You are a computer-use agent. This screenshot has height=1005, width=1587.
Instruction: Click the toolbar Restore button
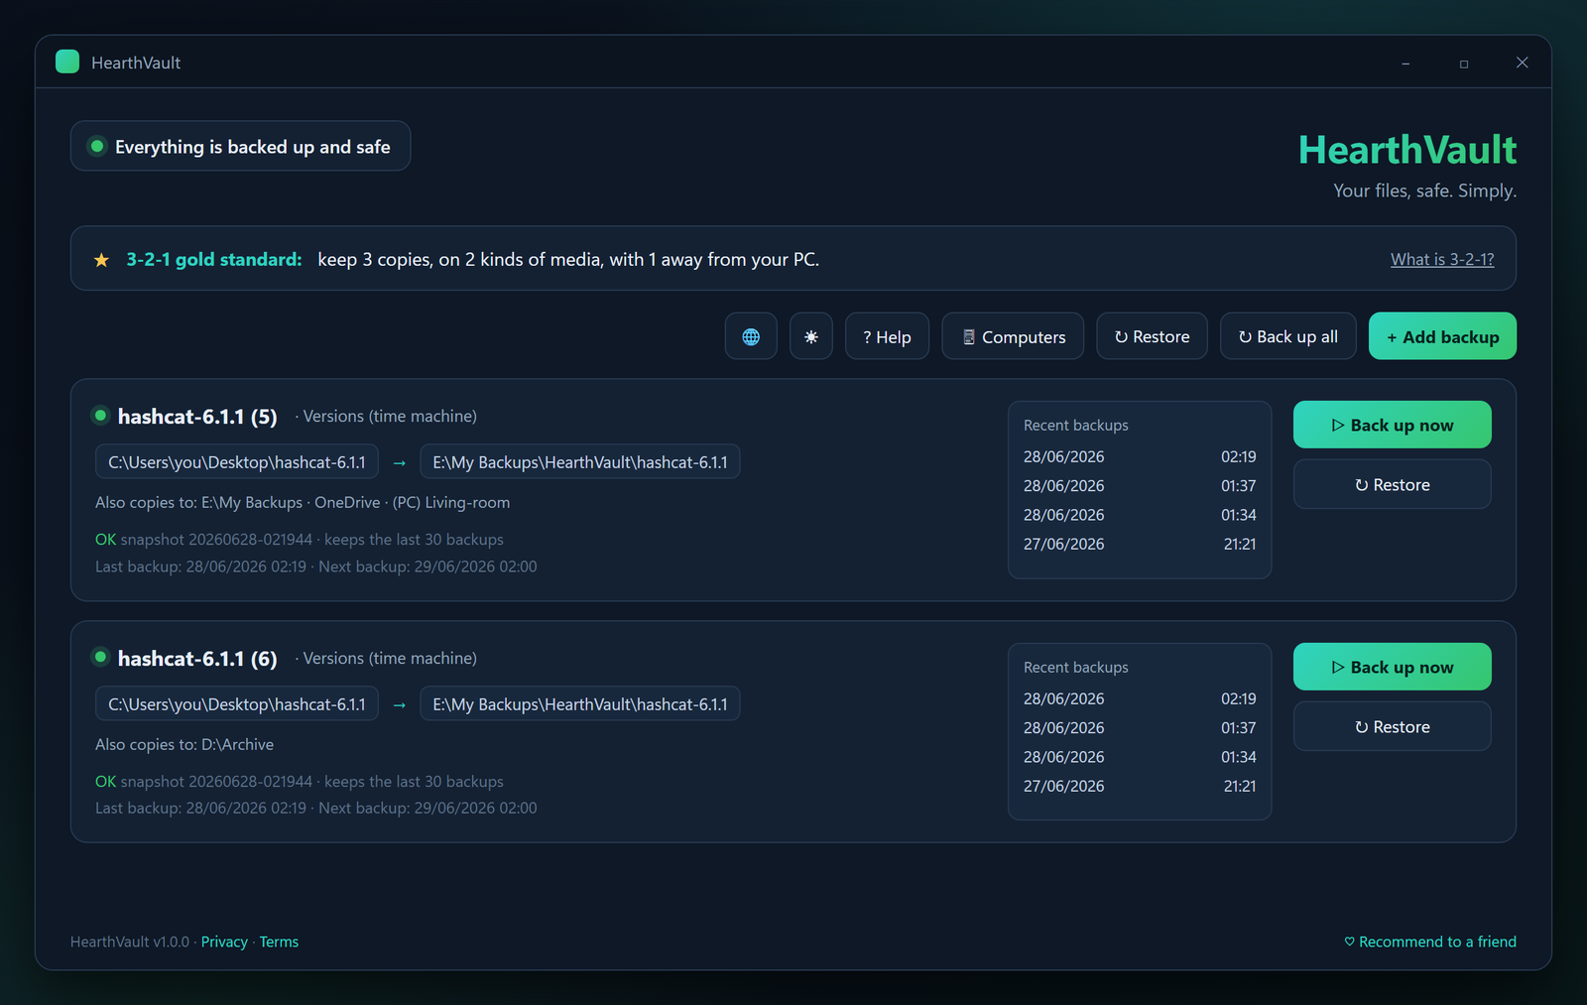[1152, 336]
